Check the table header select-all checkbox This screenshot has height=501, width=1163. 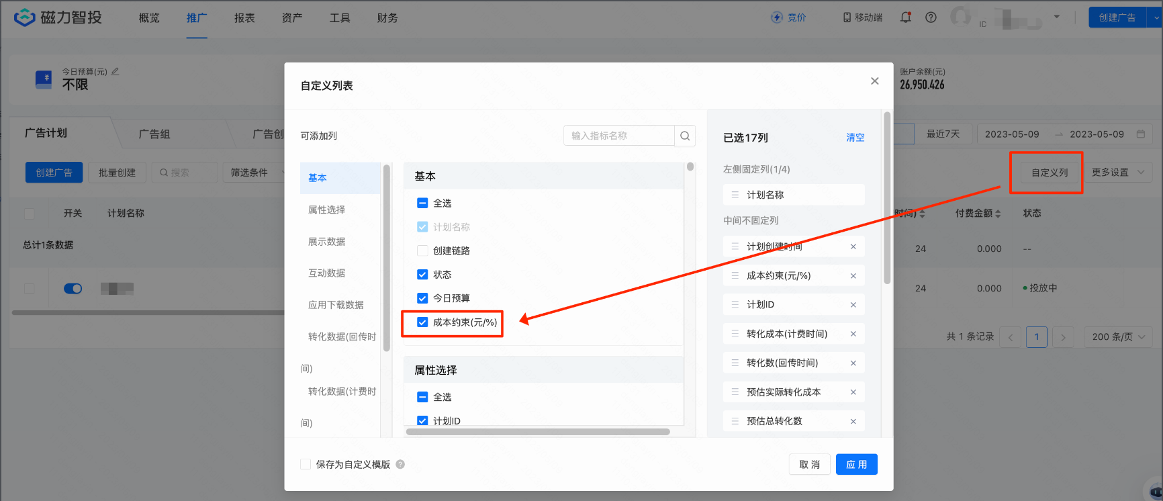(29, 214)
